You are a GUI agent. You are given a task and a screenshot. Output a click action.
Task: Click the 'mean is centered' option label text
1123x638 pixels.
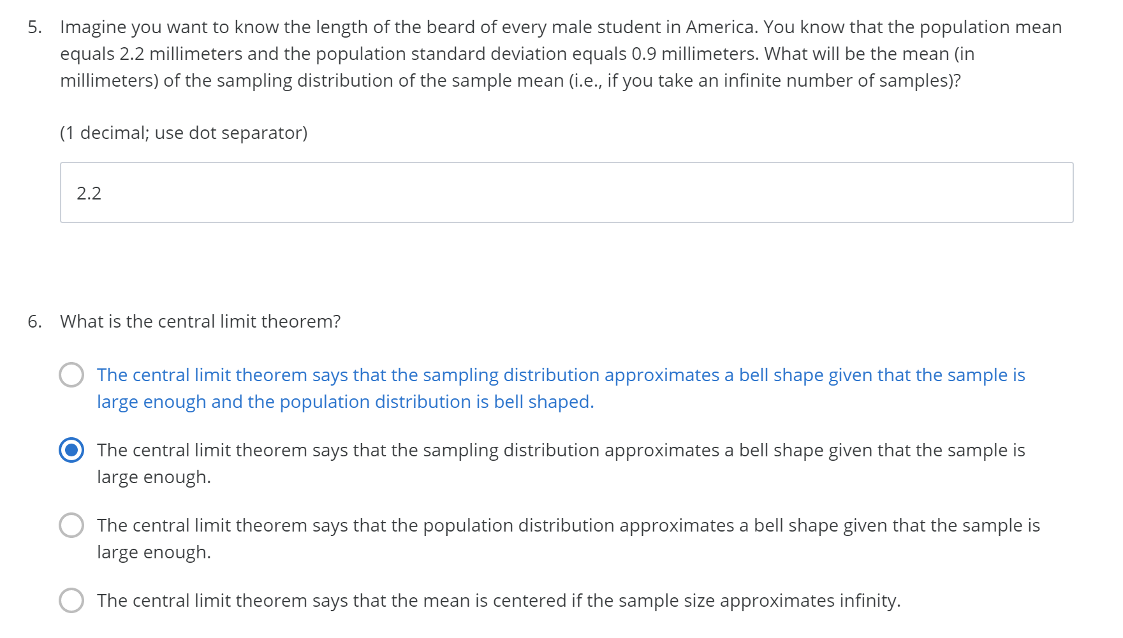[x=498, y=600]
